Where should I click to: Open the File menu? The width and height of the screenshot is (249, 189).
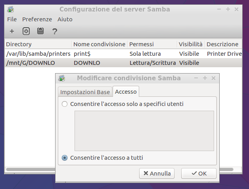(12, 19)
